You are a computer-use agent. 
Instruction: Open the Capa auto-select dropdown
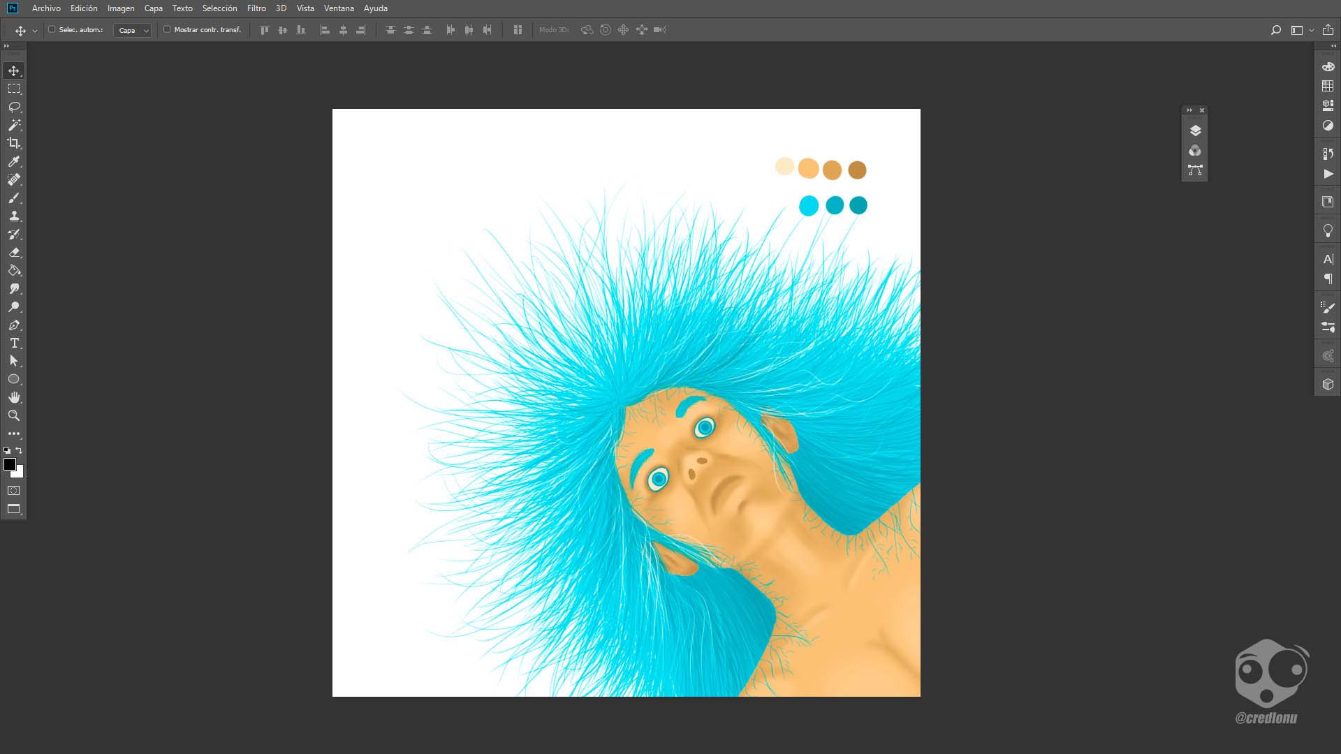click(132, 30)
